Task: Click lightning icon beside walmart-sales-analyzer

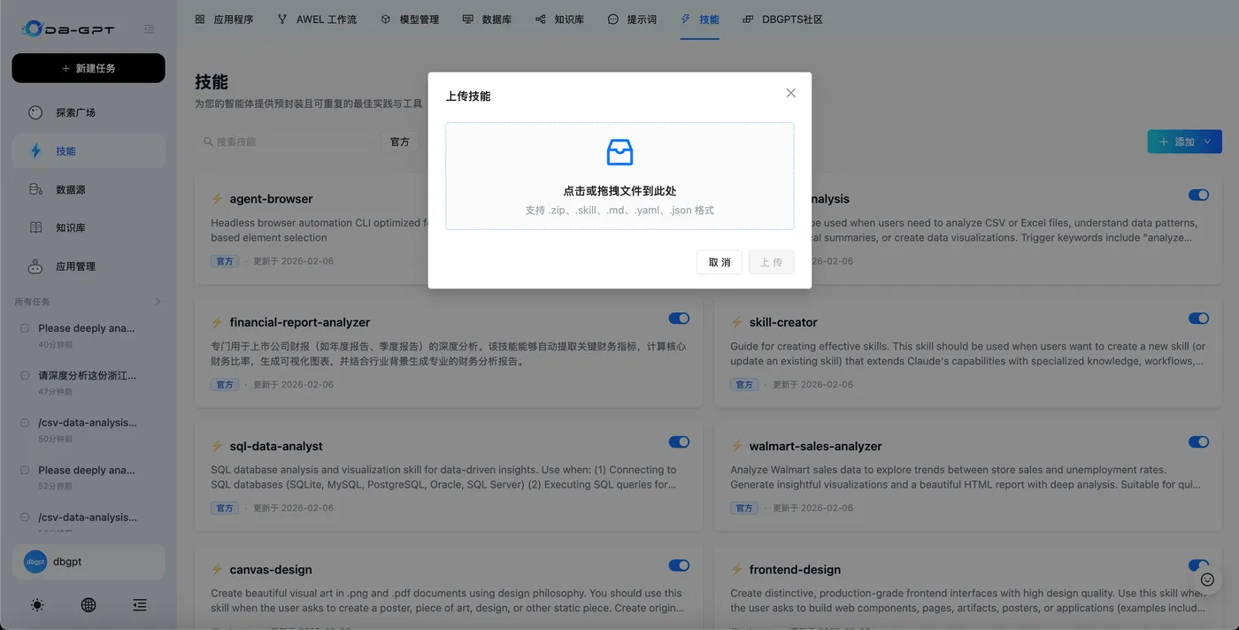Action: pos(736,447)
